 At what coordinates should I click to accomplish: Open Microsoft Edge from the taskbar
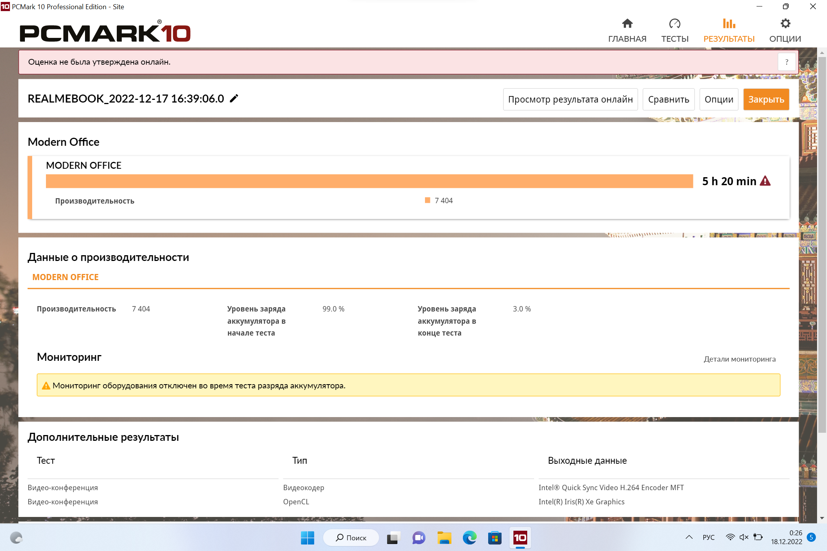(x=469, y=538)
